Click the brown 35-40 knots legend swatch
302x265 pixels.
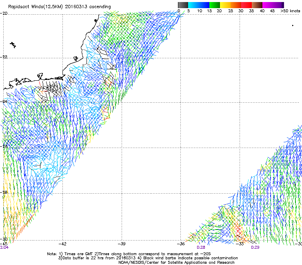pos(257,5)
